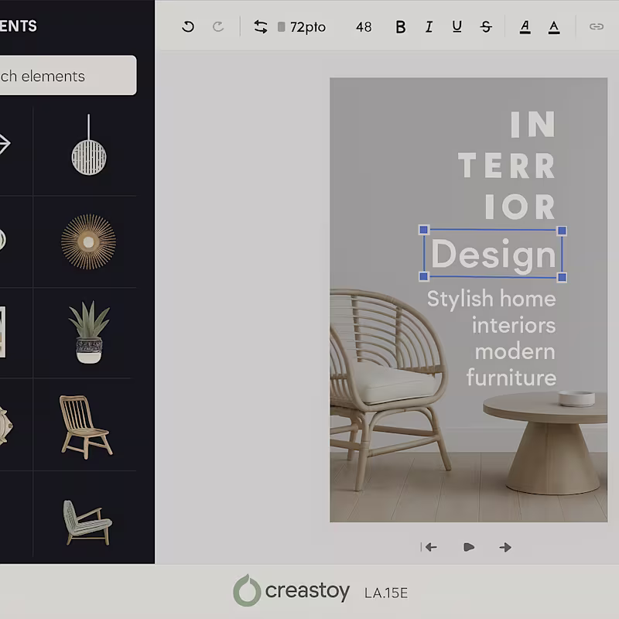Jump back to the first frame
This screenshot has height=619, width=619.
(x=431, y=547)
